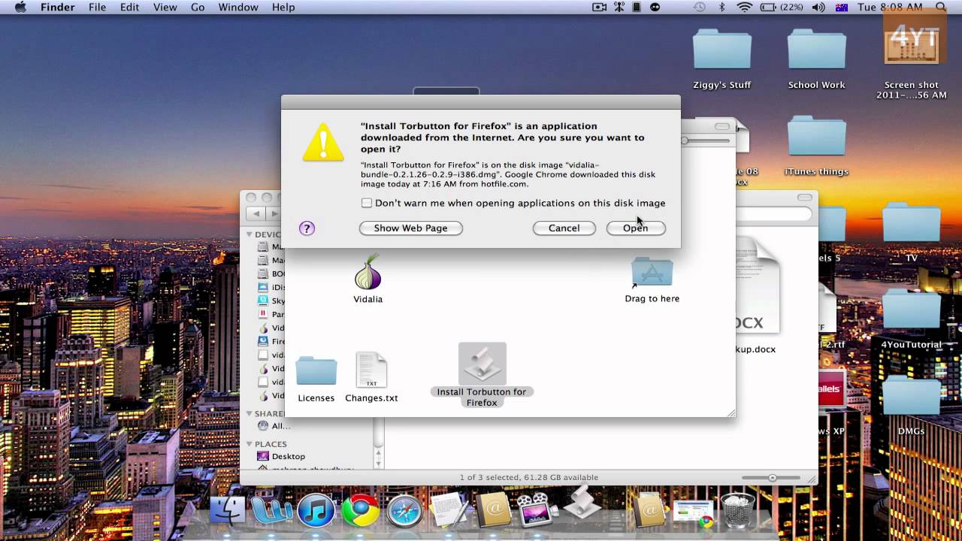Screen dimensions: 962x541
Task: Open the Trash in the Dock
Action: coord(737,510)
